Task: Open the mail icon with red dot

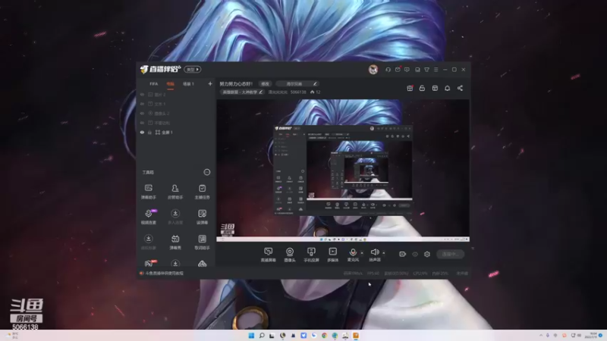Action: [398, 70]
